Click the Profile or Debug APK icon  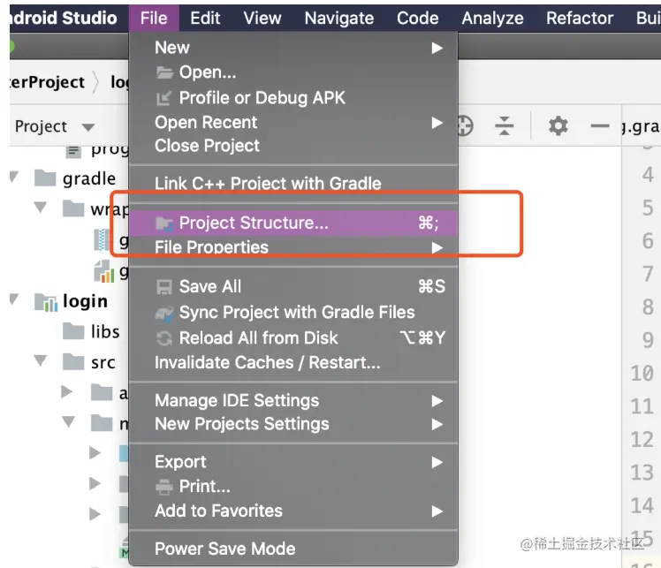click(x=163, y=98)
